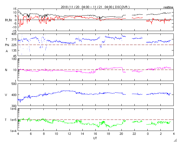Click the "1e+6" temperature tick label
The width and height of the screenshot is (177, 142).
click(14, 109)
